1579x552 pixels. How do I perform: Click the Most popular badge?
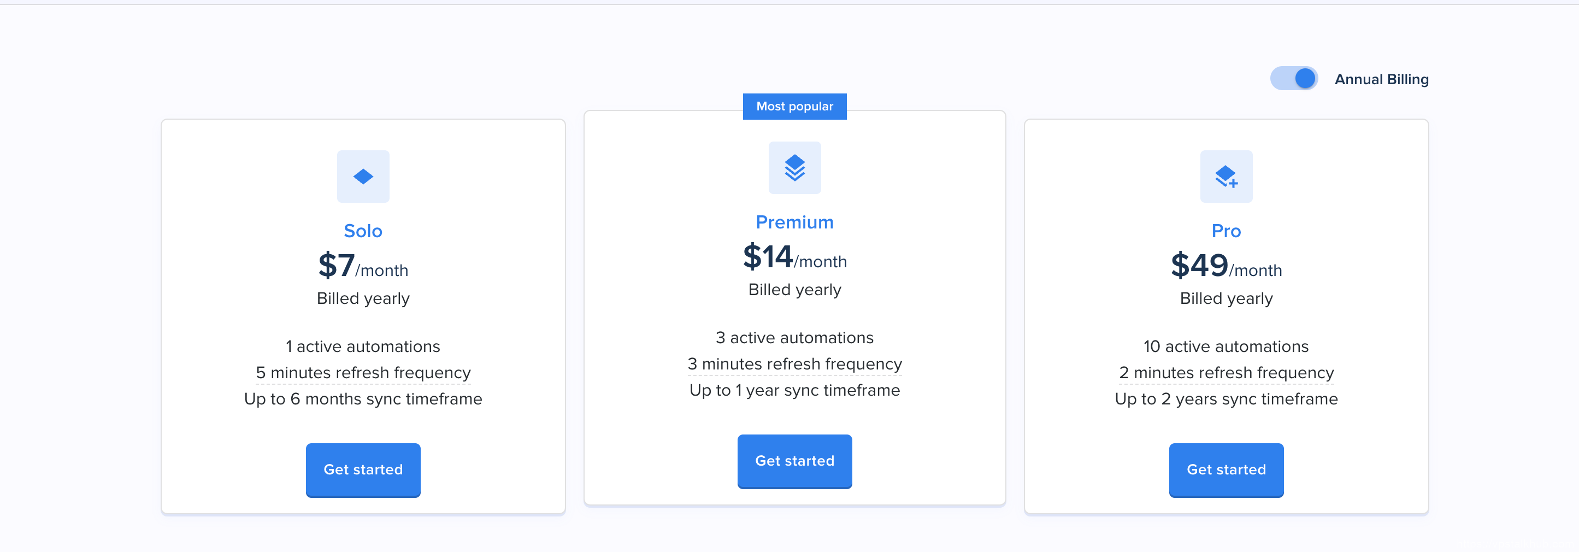coord(794,106)
